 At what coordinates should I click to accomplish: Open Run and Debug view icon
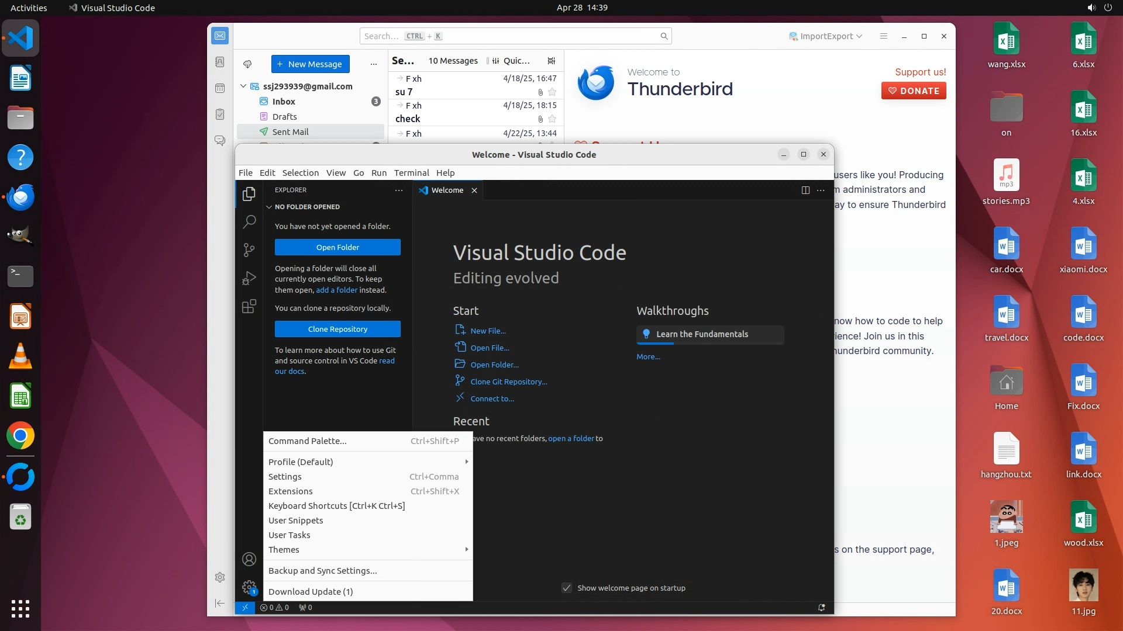[249, 278]
